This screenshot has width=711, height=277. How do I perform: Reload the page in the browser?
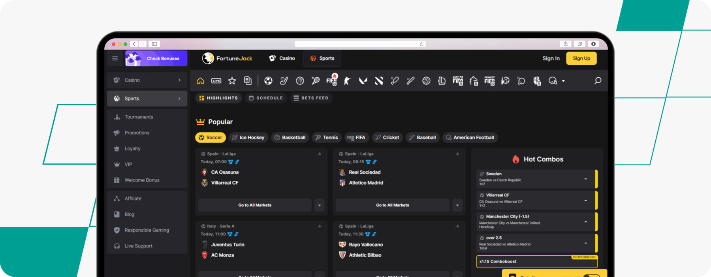coord(421,44)
